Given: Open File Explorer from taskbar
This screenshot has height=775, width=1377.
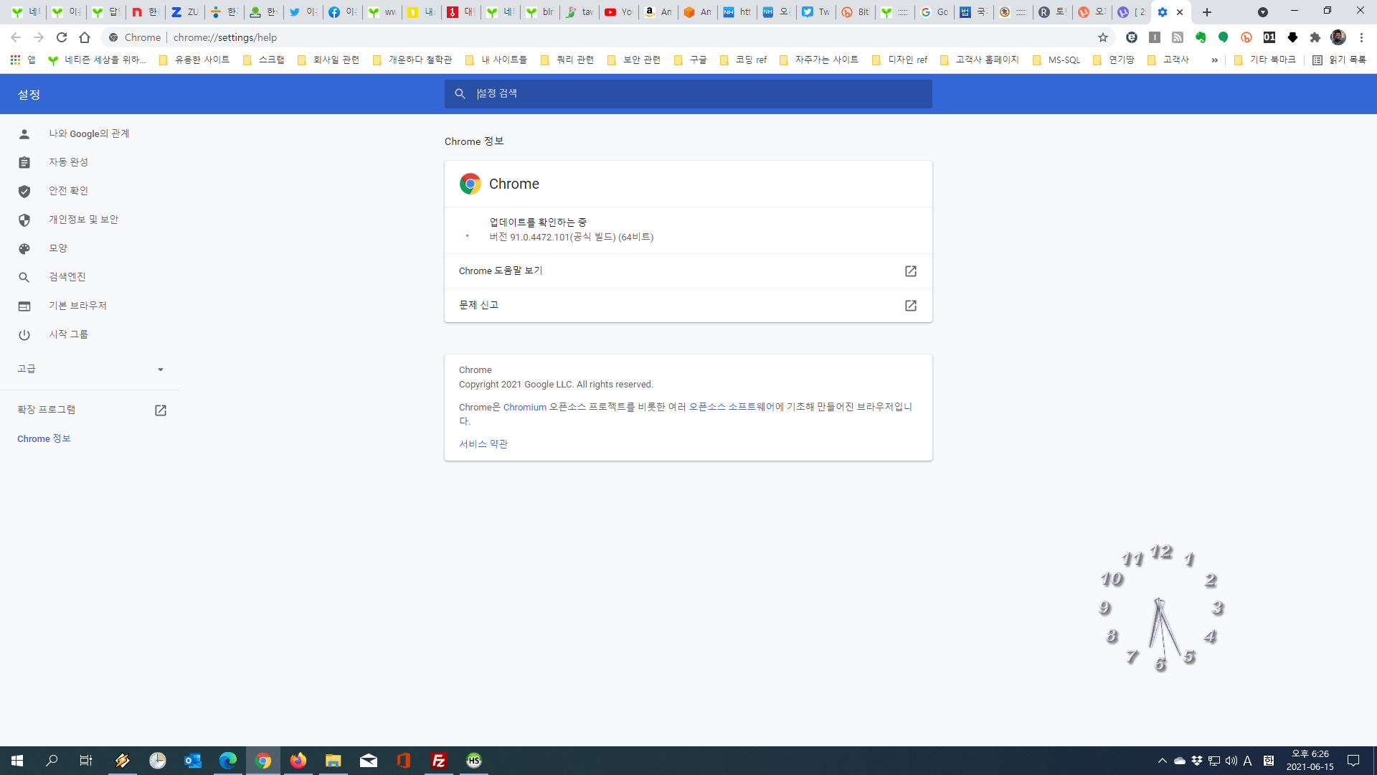Looking at the screenshot, I should (333, 761).
